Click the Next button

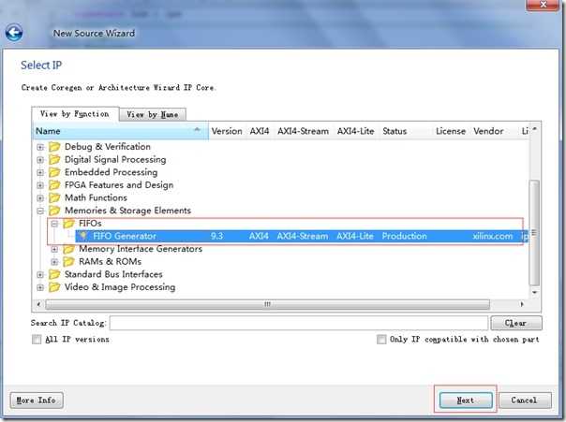(466, 400)
